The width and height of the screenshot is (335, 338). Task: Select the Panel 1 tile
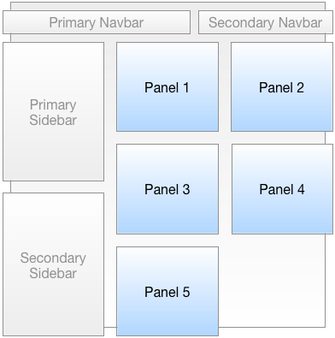(167, 87)
